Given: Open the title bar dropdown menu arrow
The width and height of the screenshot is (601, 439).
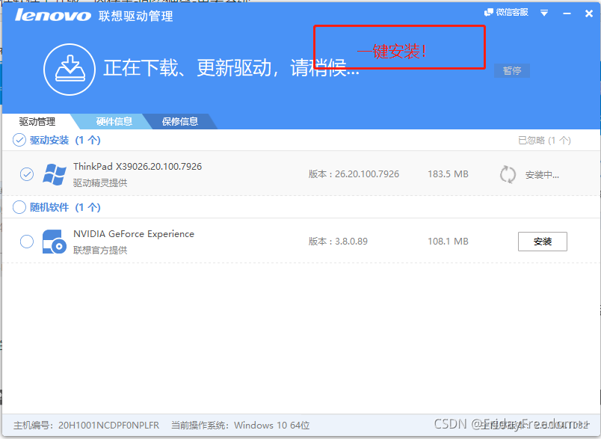Looking at the screenshot, I should [x=544, y=13].
